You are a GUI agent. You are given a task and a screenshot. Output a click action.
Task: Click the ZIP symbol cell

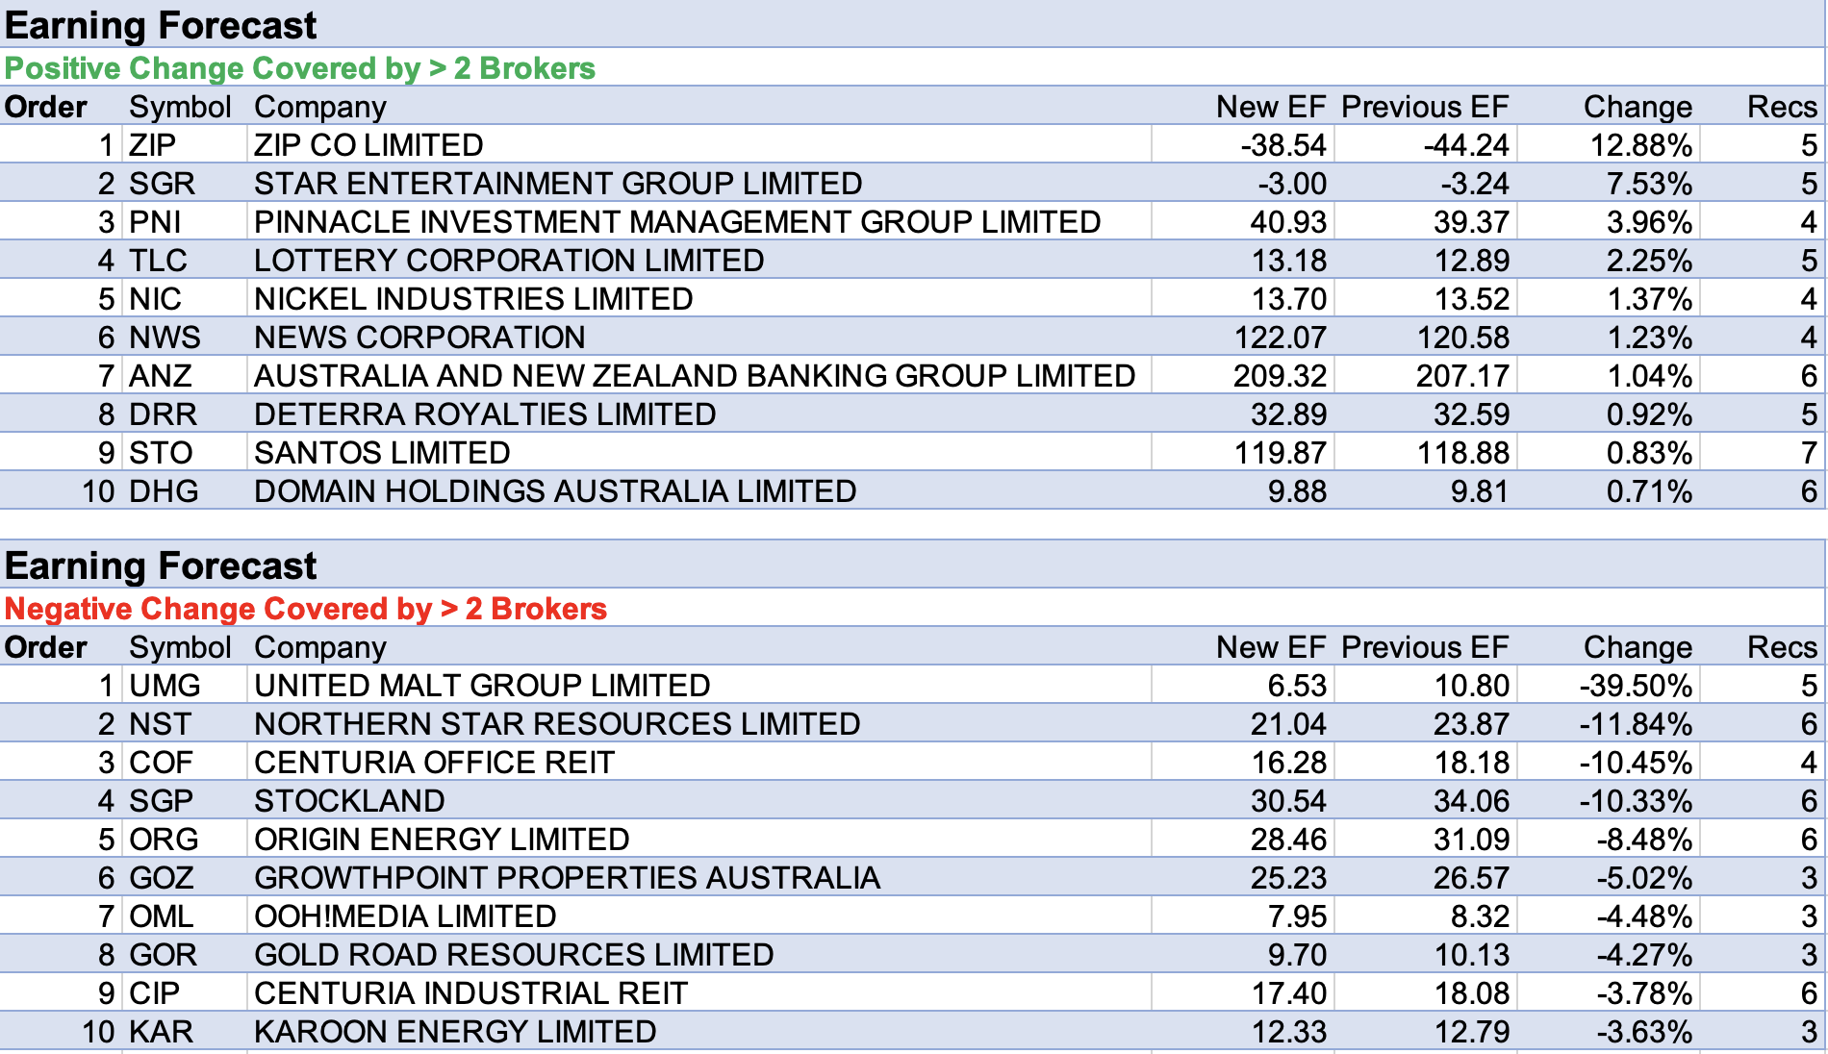(x=154, y=145)
